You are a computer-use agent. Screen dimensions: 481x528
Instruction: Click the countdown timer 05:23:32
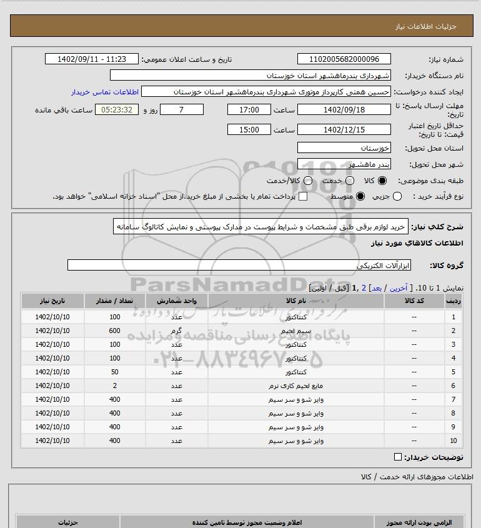pyautogui.click(x=117, y=109)
